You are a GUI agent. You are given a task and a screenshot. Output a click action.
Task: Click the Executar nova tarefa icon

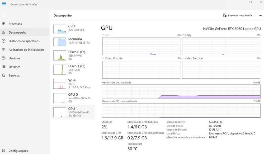tap(225, 15)
